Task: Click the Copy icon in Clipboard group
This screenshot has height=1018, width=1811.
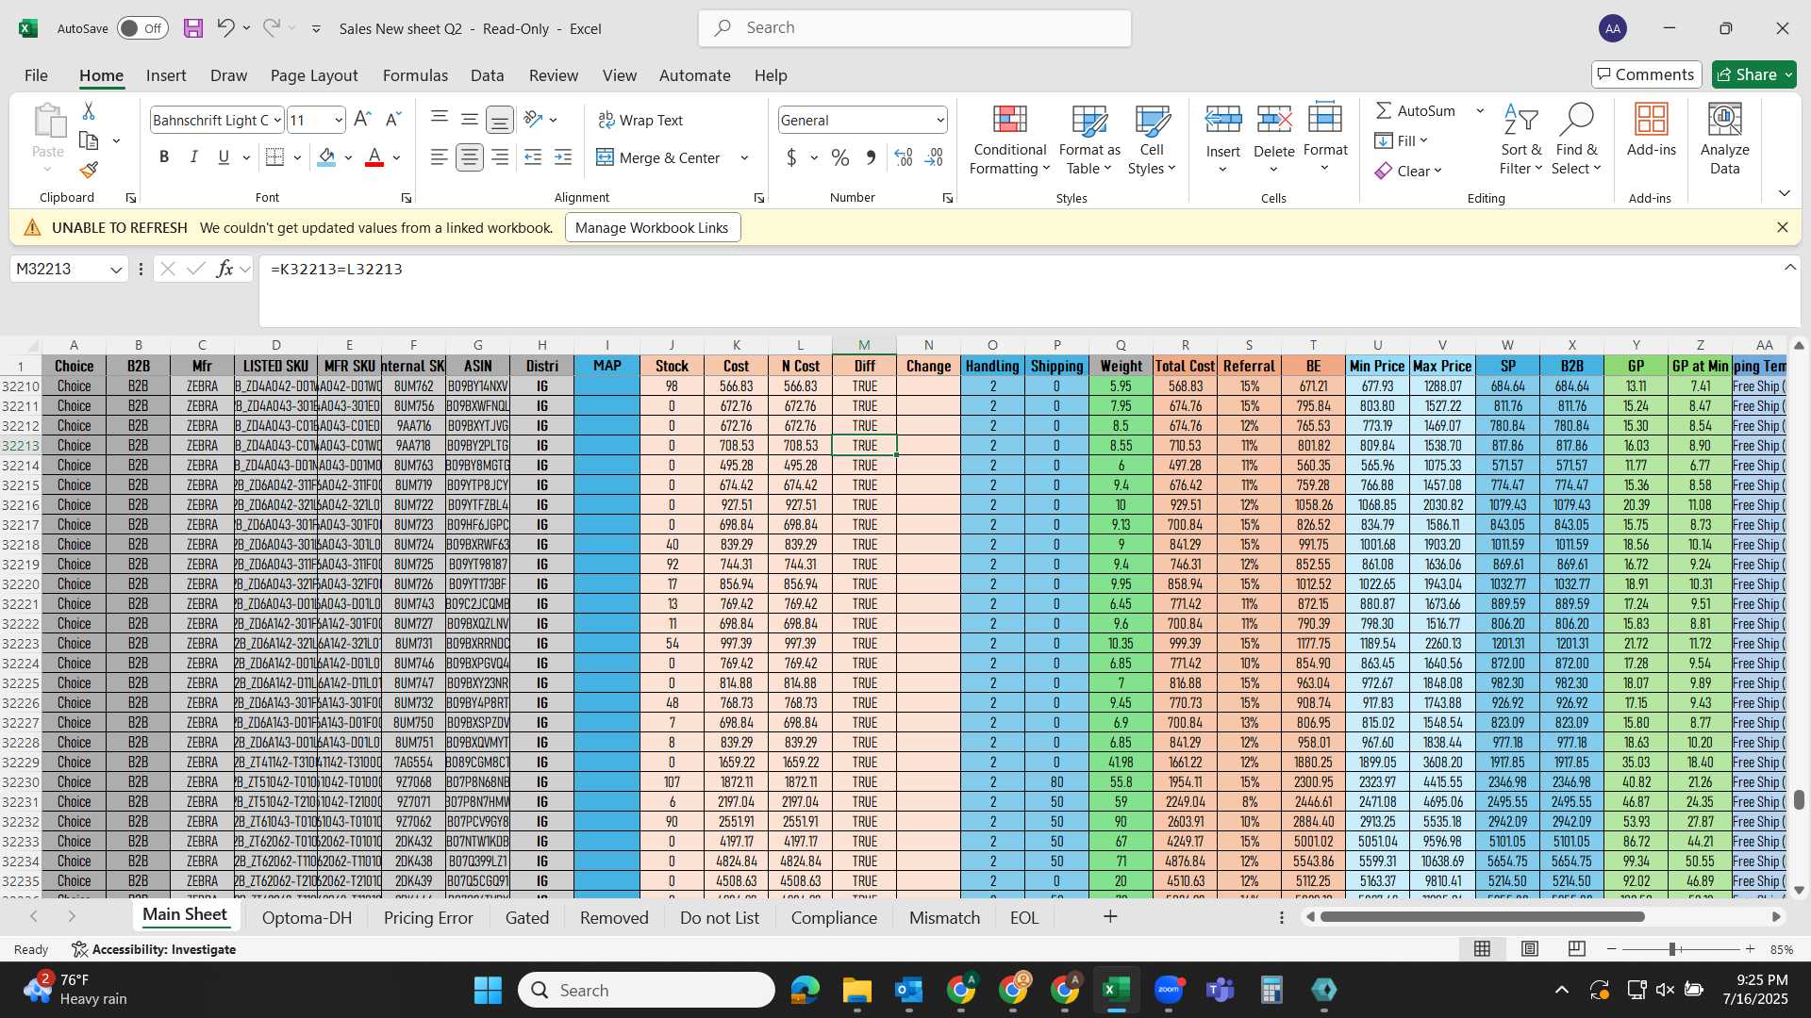Action: [89, 140]
